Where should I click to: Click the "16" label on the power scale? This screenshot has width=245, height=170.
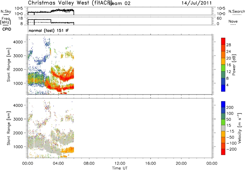(x=228, y=65)
